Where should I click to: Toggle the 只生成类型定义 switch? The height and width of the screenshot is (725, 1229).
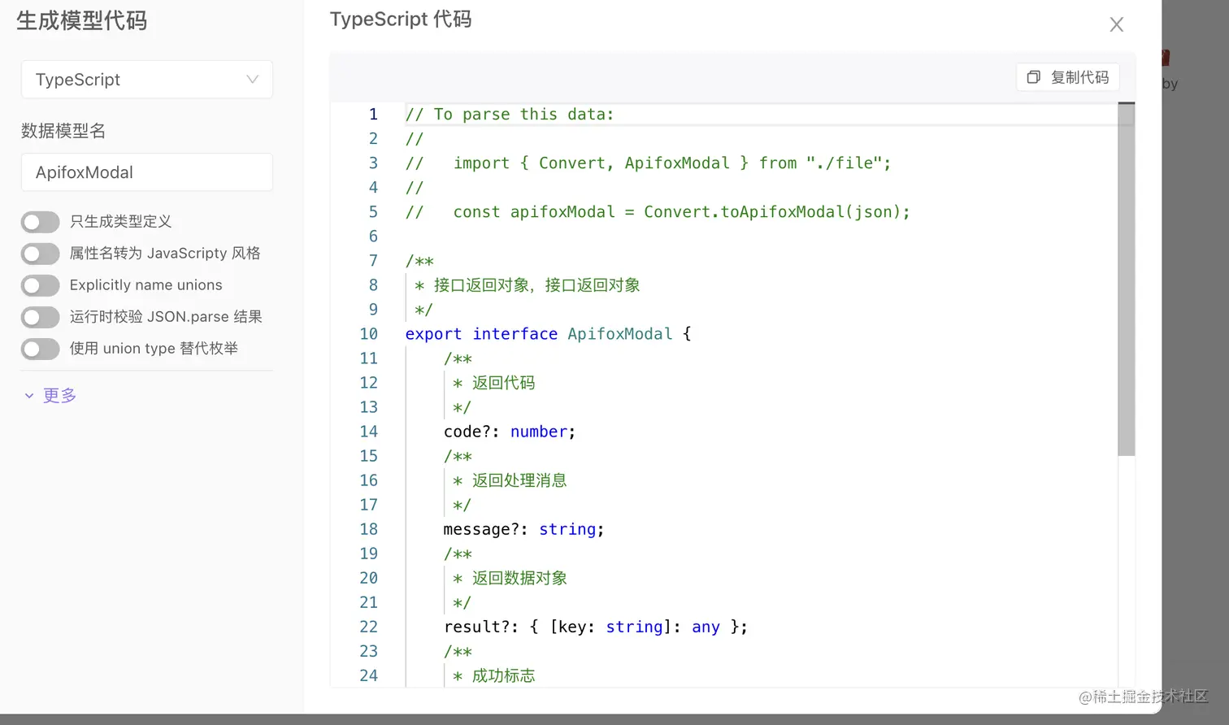(40, 222)
